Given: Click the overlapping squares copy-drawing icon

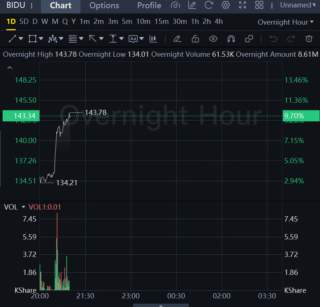Looking at the screenshot, I should click(x=249, y=39).
